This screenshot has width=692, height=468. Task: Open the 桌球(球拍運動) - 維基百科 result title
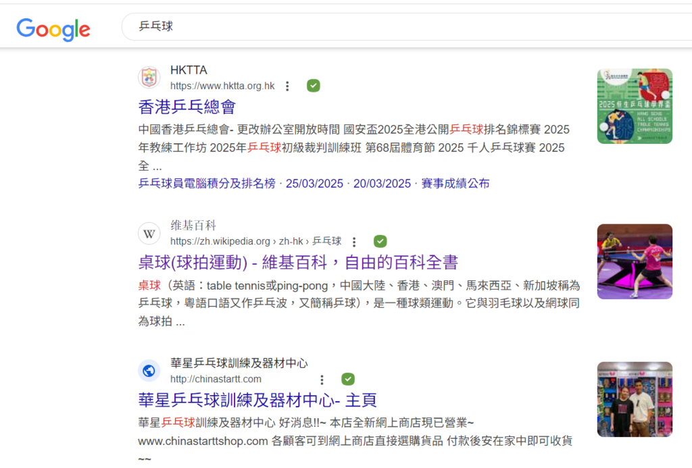click(x=298, y=263)
